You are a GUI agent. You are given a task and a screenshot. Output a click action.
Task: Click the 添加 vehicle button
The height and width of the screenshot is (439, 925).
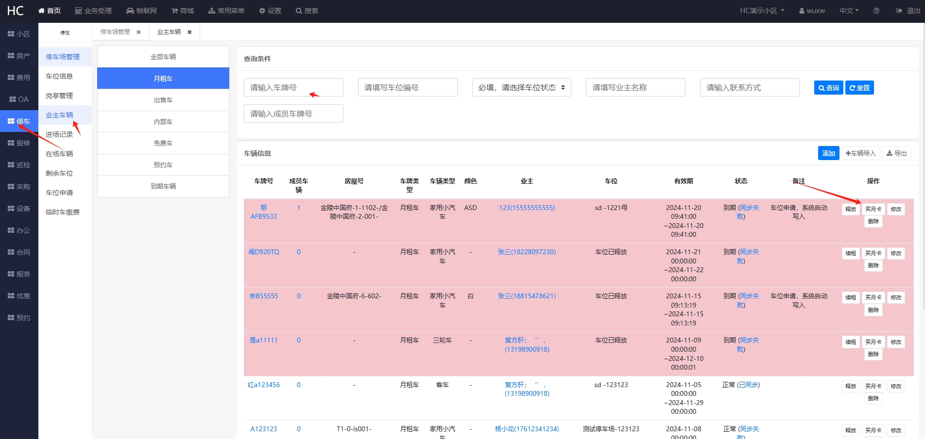[x=828, y=153]
